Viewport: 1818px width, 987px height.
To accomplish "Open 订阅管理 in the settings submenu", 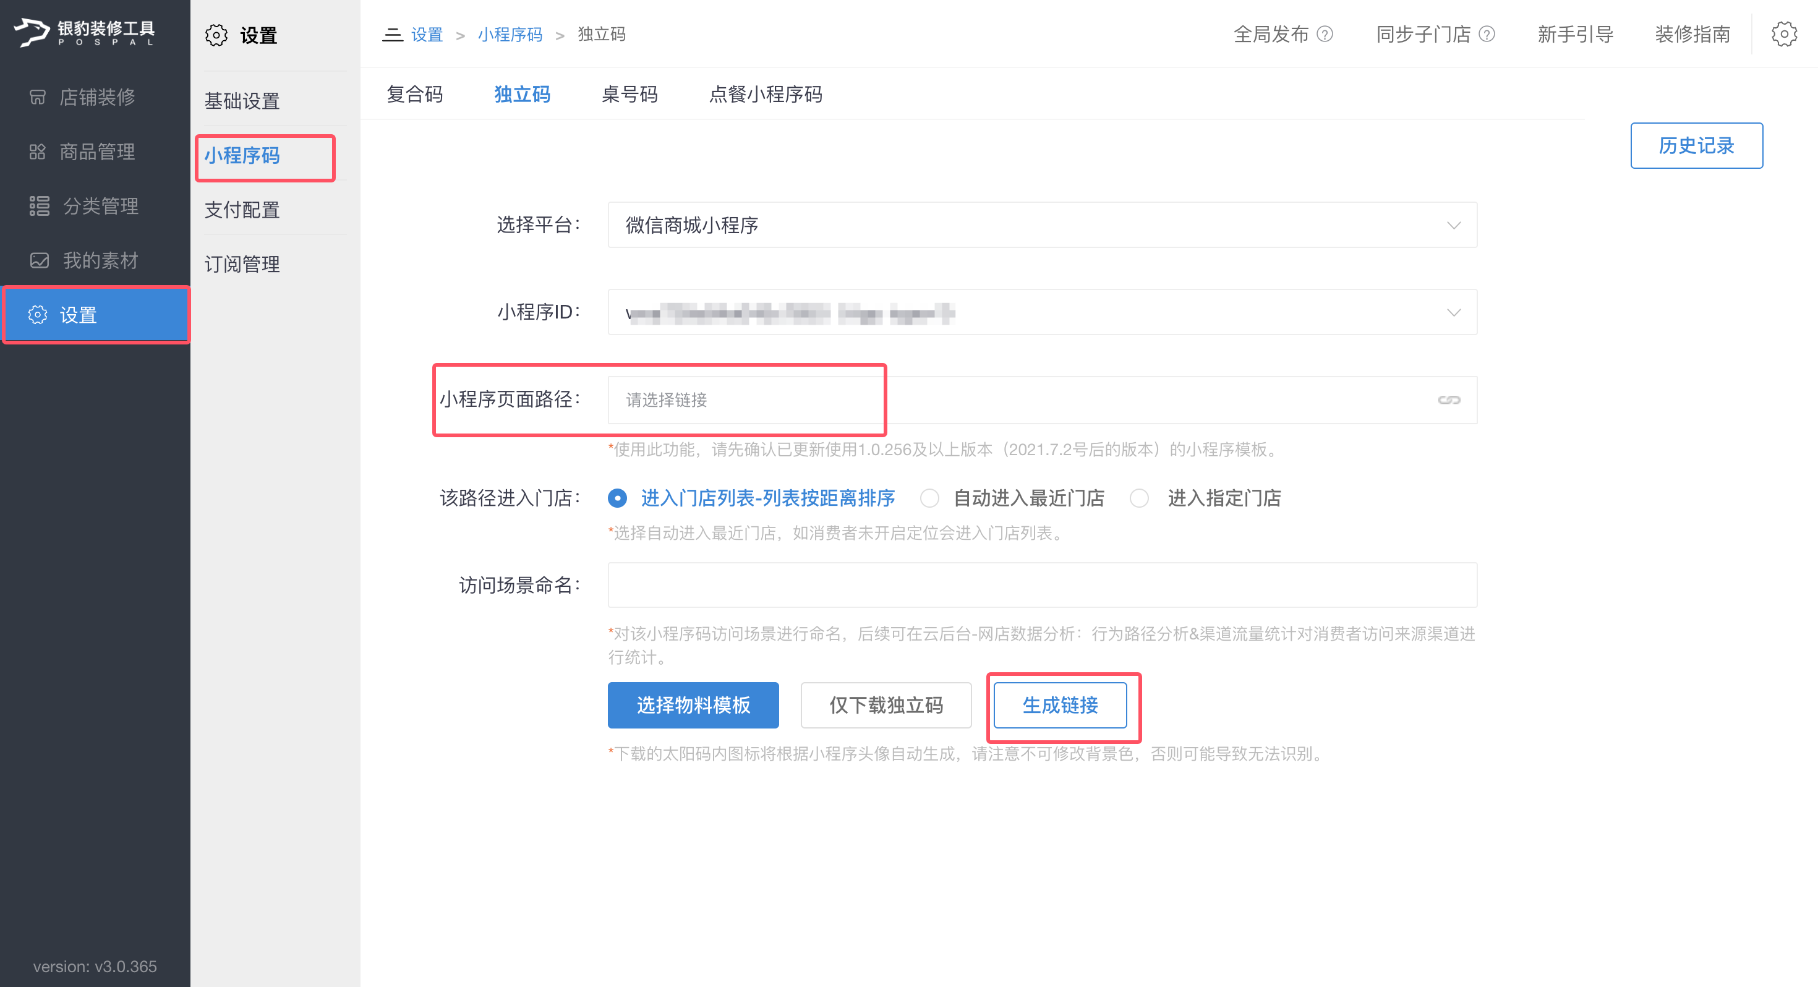I will [242, 265].
